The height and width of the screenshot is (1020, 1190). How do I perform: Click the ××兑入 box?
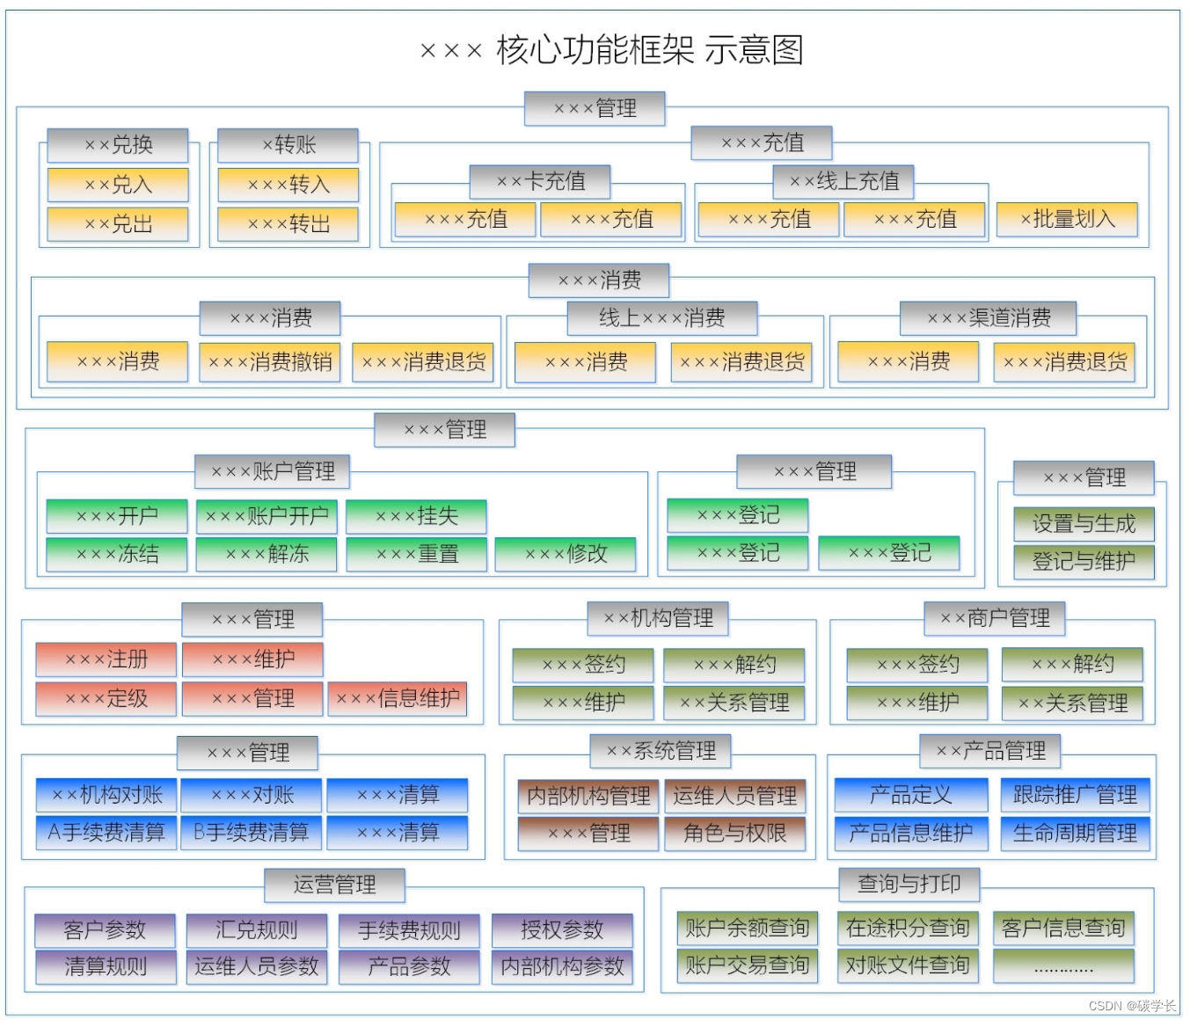coord(118,185)
